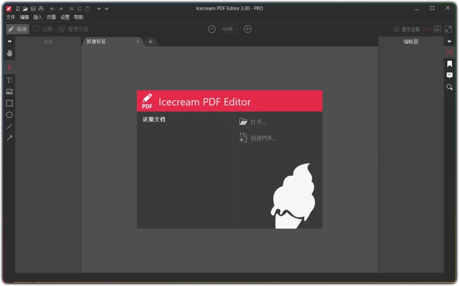Screen dimensions: 459x286
Task: Click 打开... to open a PDF
Action: 257,121
